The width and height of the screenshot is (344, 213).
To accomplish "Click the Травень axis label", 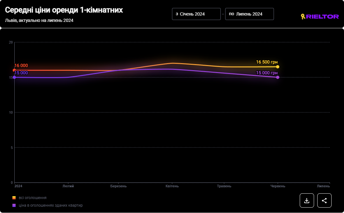I will (x=224, y=186).
